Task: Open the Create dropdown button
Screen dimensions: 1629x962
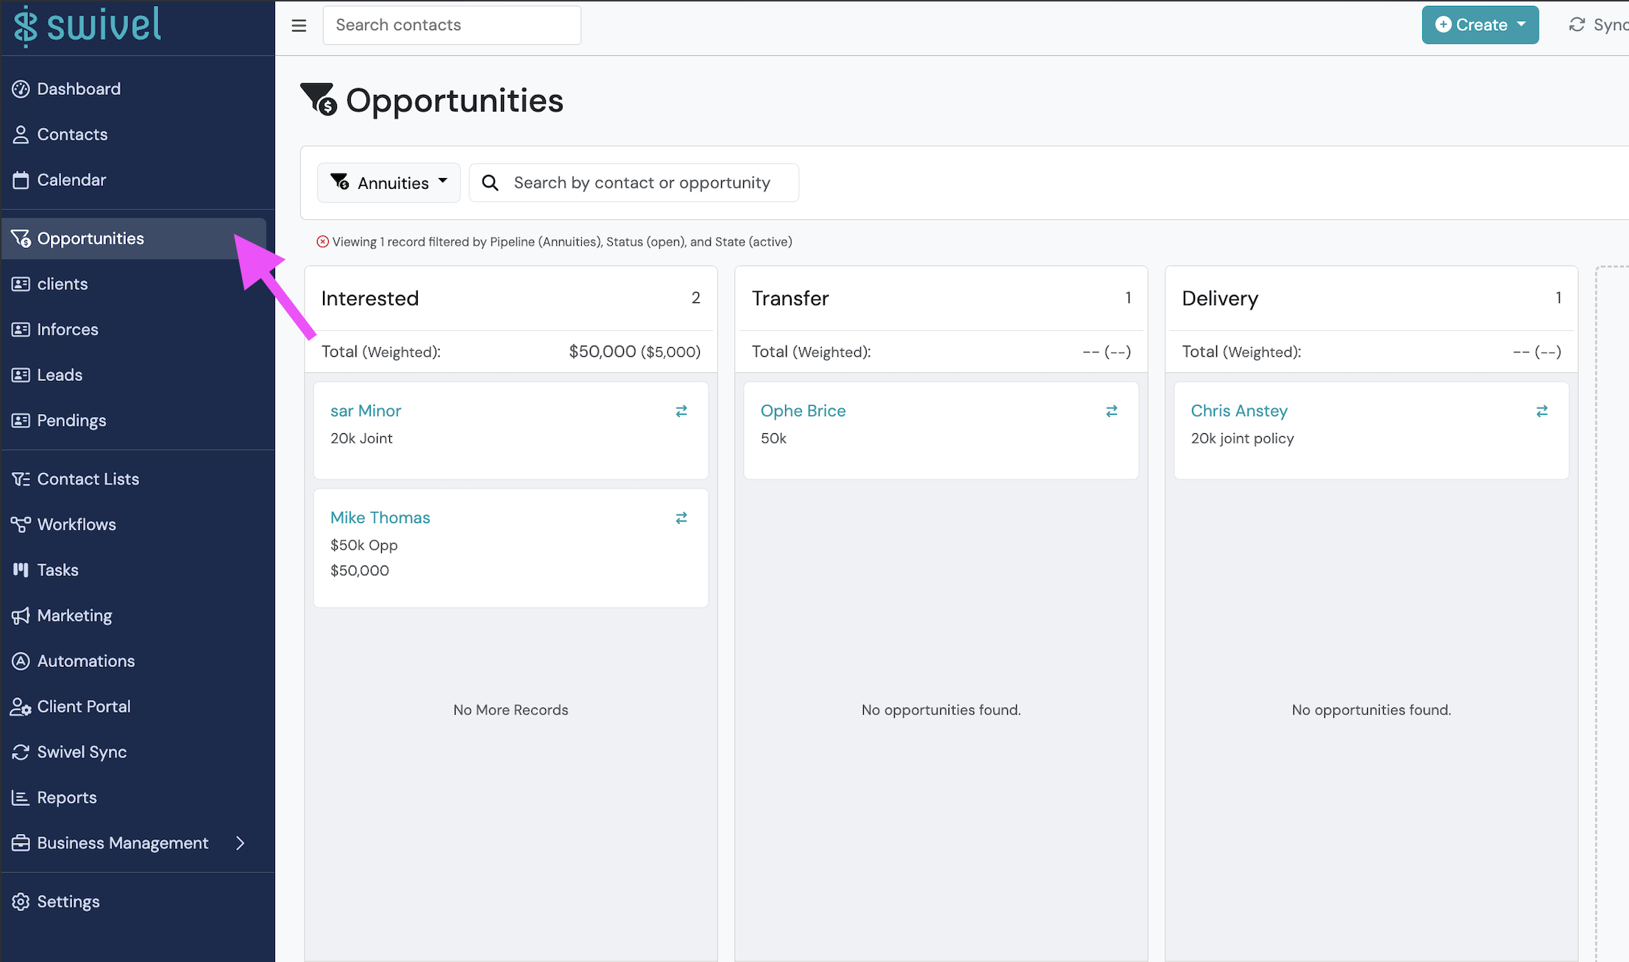Action: click(x=1480, y=25)
